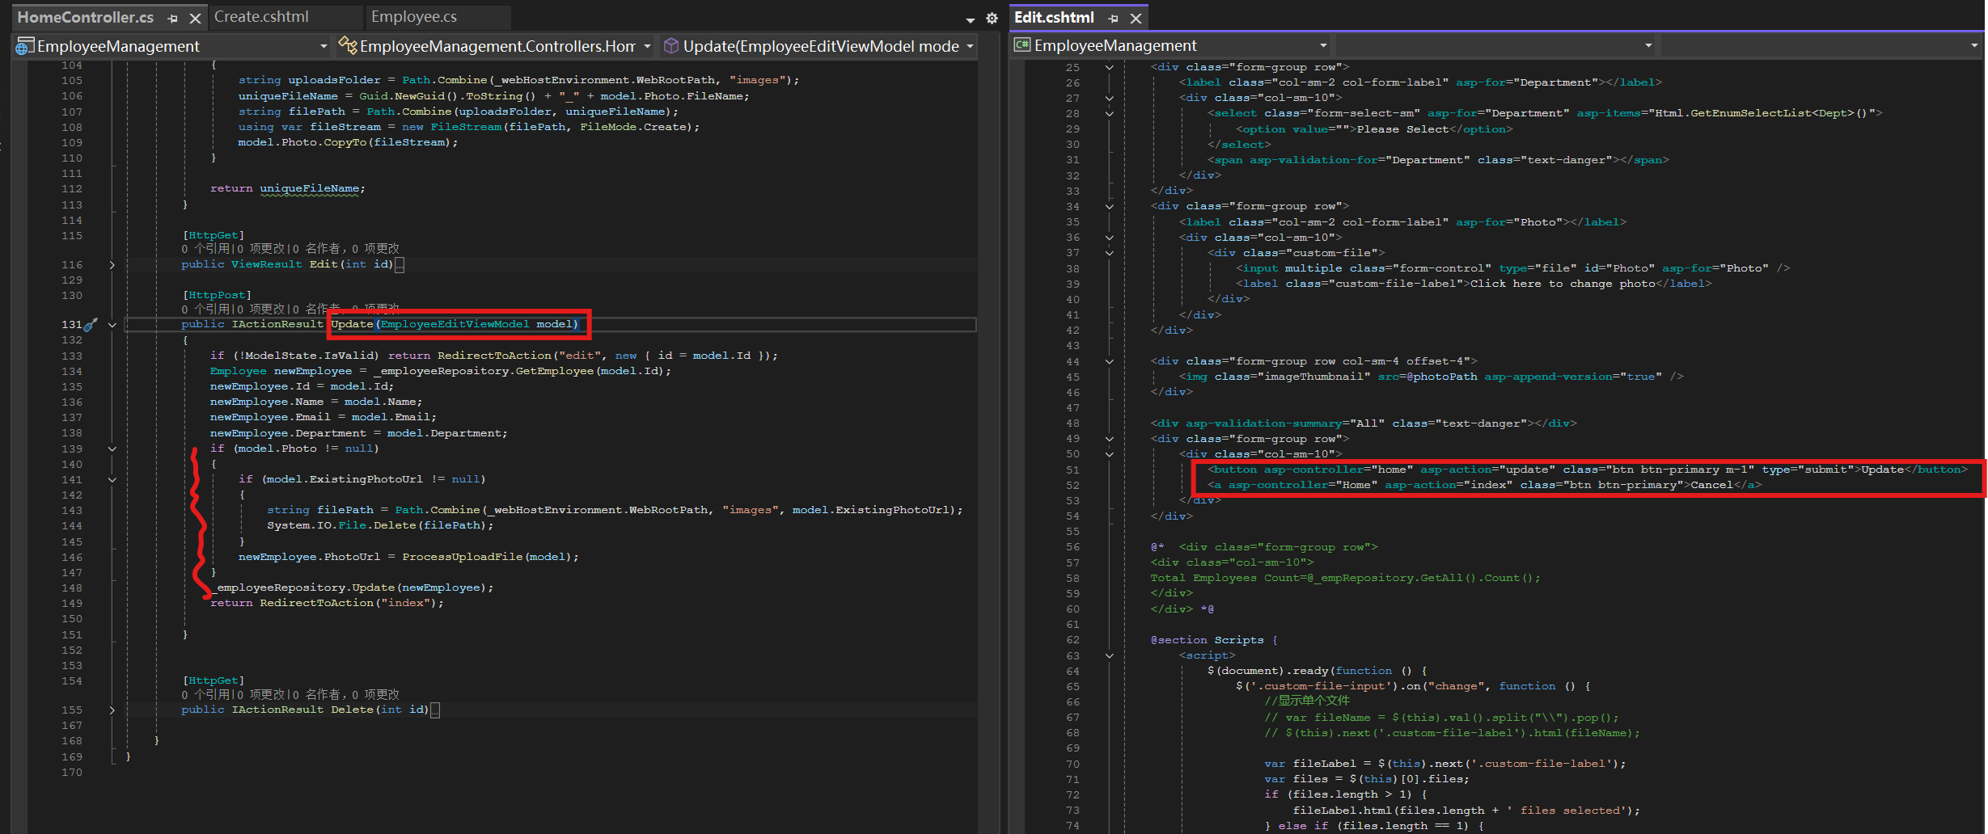Expand the collapsed Edit(int id) method at line 116
Viewport: 1988px width, 834px height.
[x=112, y=264]
